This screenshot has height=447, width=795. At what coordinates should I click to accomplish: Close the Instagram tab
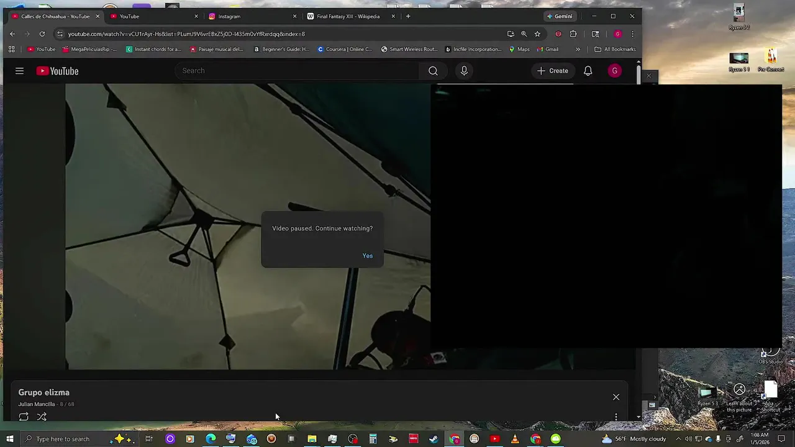pos(294,16)
